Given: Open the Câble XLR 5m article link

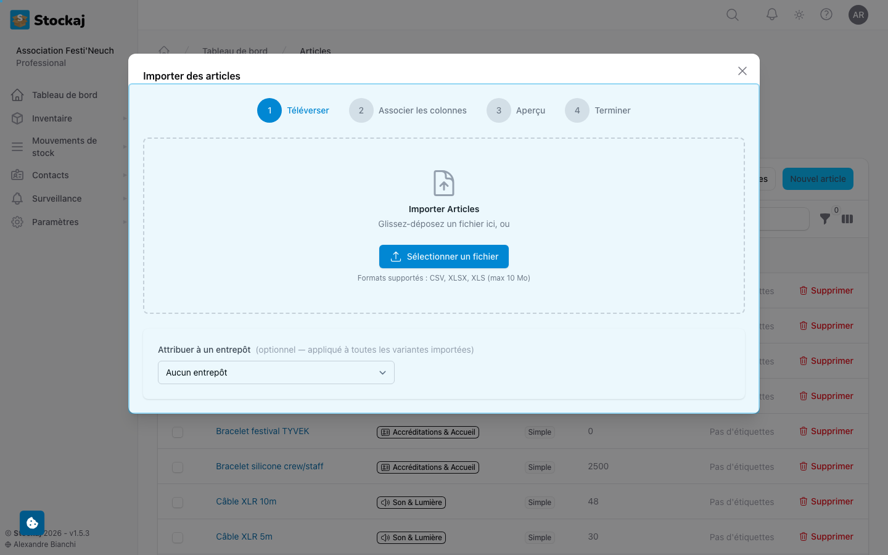Looking at the screenshot, I should 244,536.
